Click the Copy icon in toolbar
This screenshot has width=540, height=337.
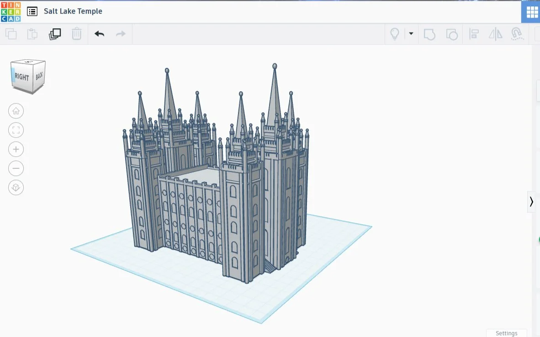point(11,34)
